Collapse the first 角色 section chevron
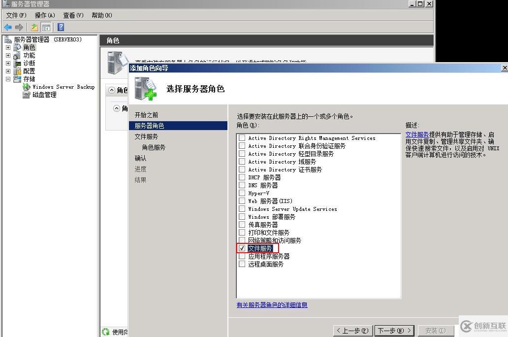 point(112,90)
